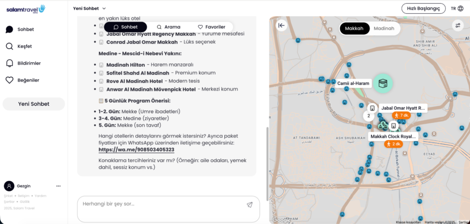The height and width of the screenshot is (224, 470).
Task: Click the Salam Travel logo
Action: [26, 8]
